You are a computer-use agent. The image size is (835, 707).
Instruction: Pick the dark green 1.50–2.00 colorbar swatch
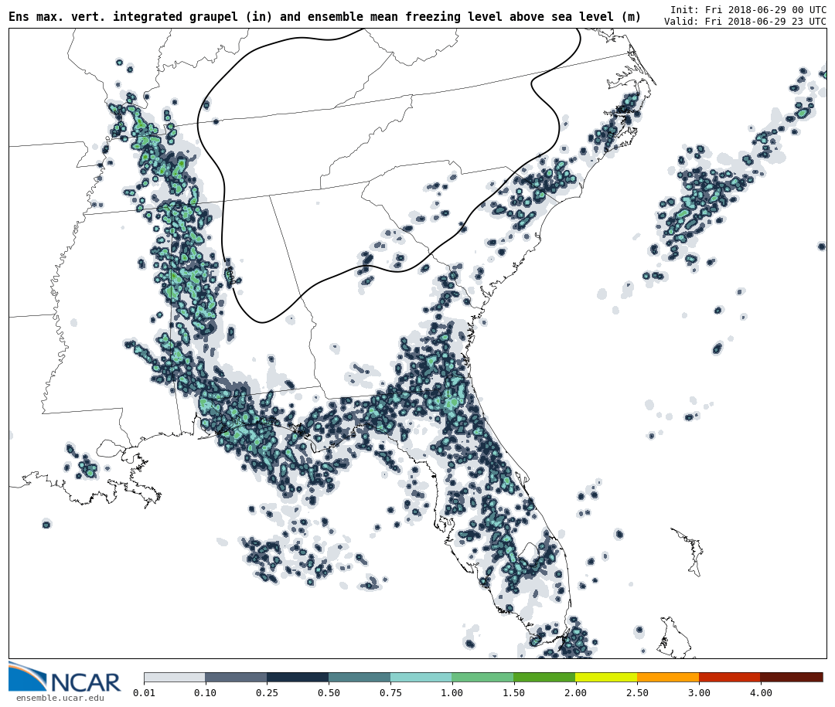pos(544,677)
